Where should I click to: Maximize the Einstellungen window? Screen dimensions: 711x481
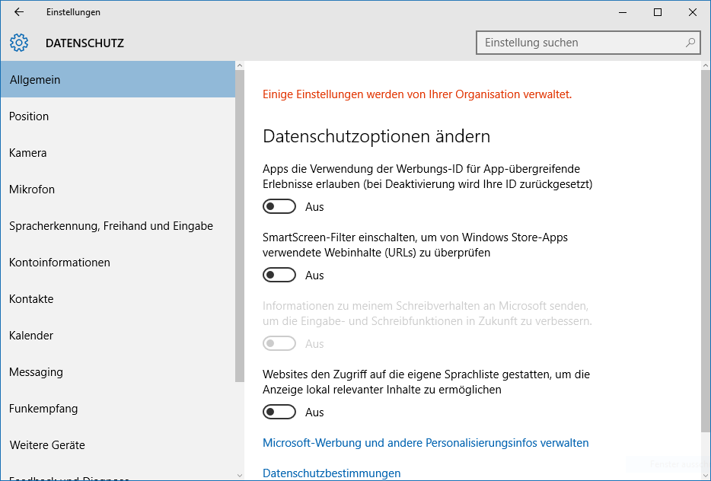[x=658, y=12]
